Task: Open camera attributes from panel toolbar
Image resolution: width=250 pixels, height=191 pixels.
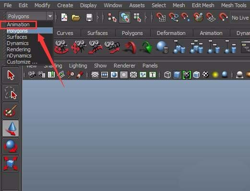Action: [42, 75]
